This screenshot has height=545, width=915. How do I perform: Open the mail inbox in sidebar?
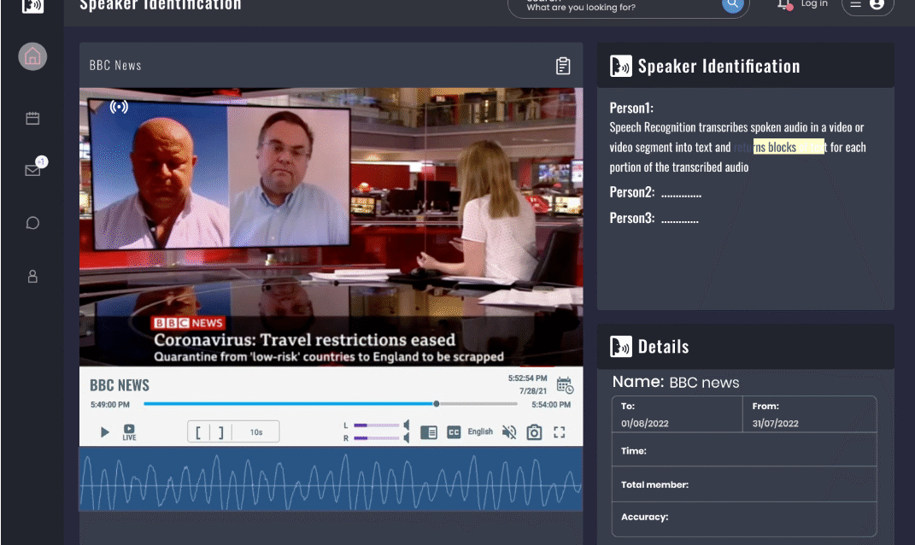pos(32,170)
